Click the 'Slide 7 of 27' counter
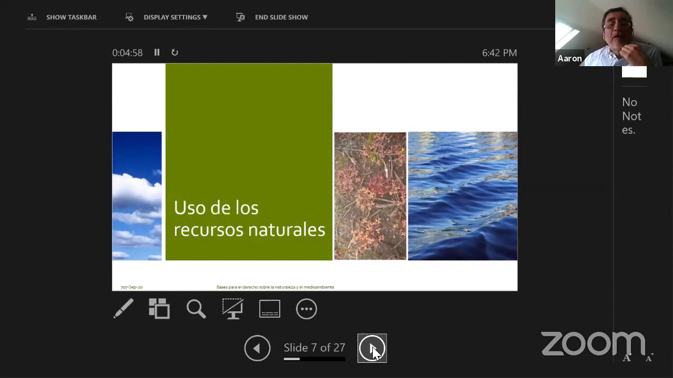 314,348
